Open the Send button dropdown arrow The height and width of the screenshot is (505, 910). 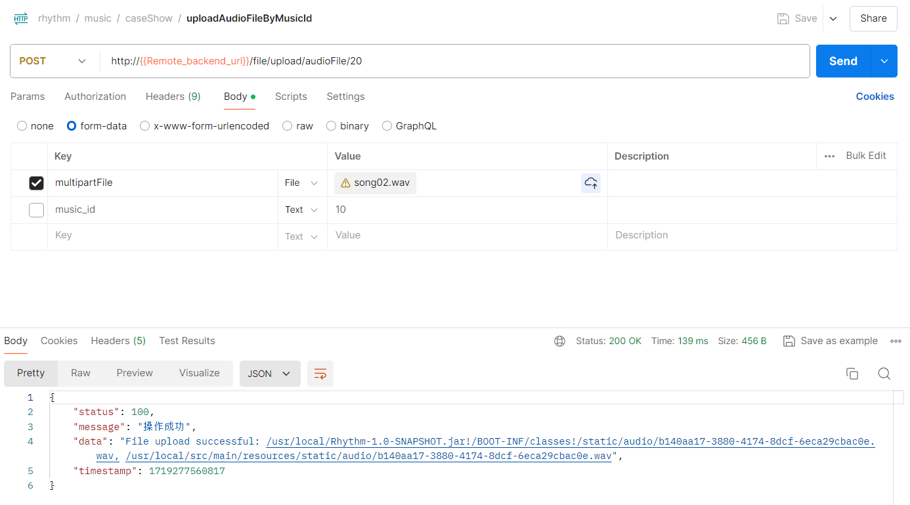pos(884,61)
